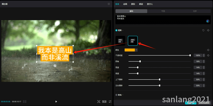
Task: Enable the 发光 glow checkbox
Action: pos(116,95)
